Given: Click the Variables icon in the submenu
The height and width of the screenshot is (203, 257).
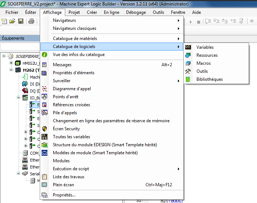Looking at the screenshot, I should 188,47.
